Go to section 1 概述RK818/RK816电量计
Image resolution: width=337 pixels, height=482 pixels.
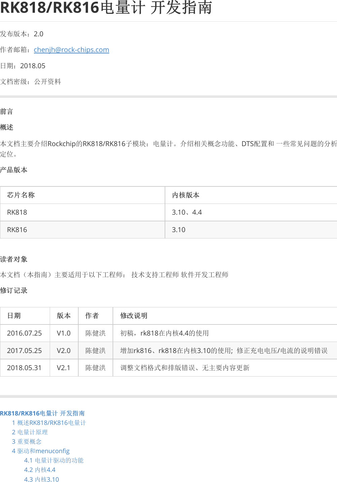click(x=49, y=423)
